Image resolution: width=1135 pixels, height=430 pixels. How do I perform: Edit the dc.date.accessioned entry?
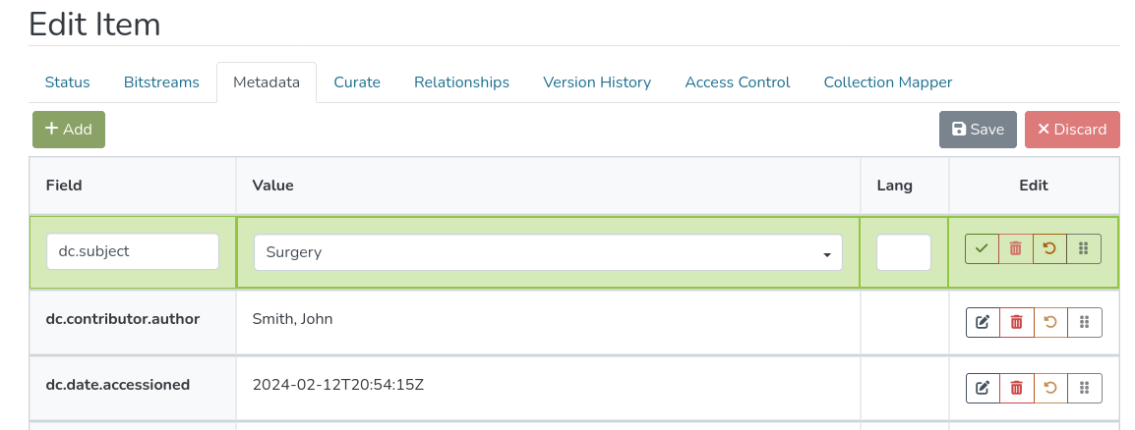[983, 388]
